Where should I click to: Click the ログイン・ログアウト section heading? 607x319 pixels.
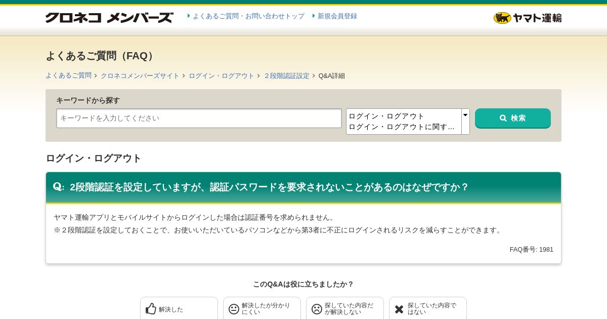tap(94, 158)
